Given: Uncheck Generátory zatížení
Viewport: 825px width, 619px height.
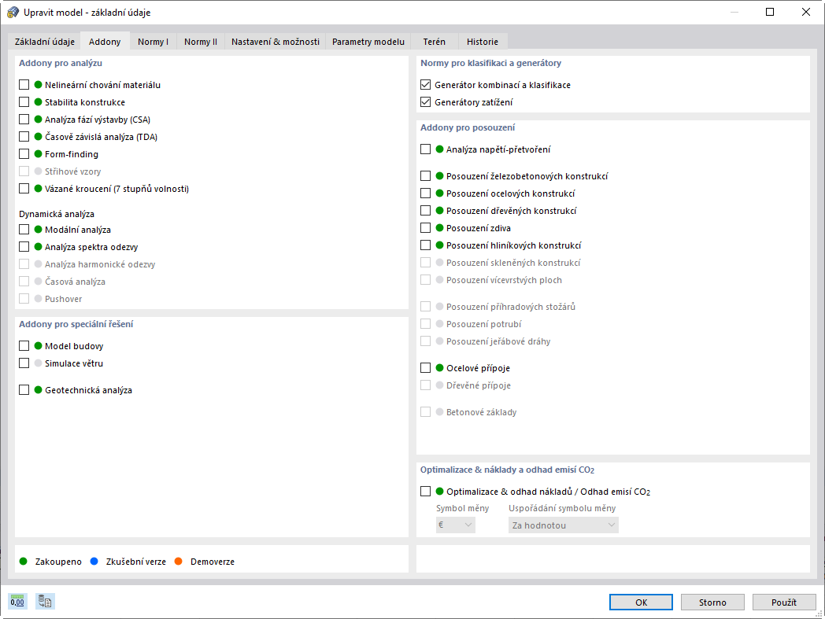Looking at the screenshot, I should tap(426, 102).
